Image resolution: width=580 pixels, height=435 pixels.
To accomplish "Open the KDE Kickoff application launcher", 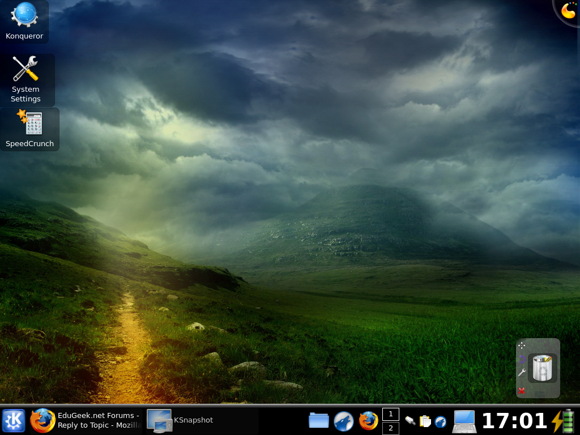I will (x=14, y=421).
